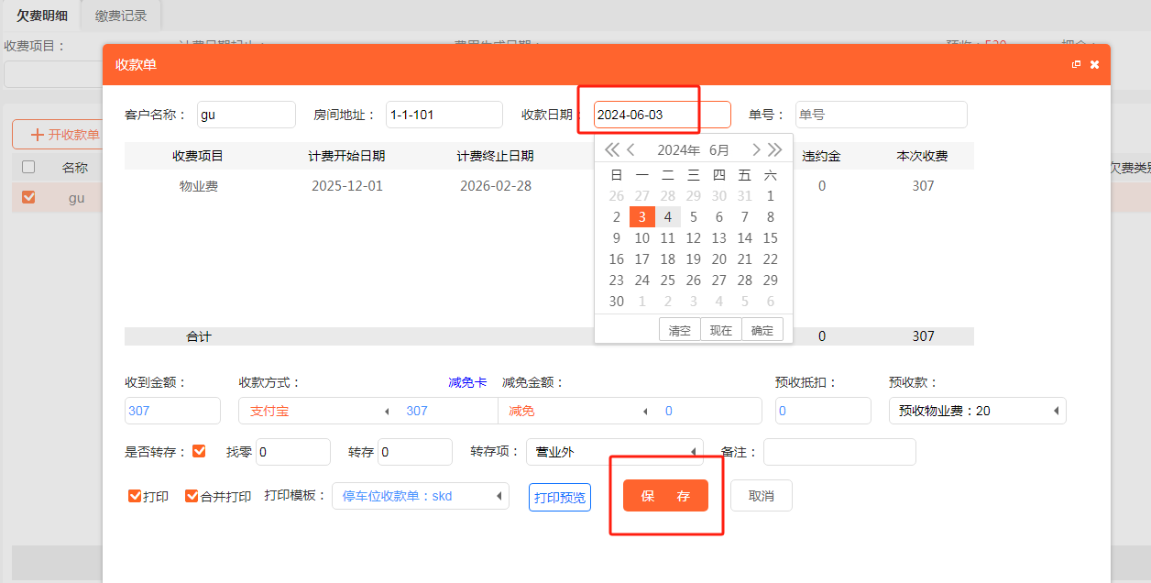Open the 转存项 营业外 dropdown
This screenshot has width=1151, height=583.
click(x=614, y=452)
